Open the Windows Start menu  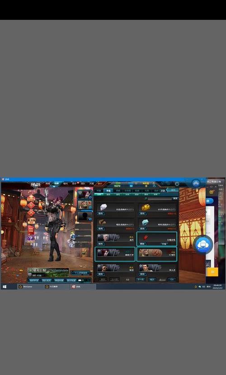coord(5,287)
